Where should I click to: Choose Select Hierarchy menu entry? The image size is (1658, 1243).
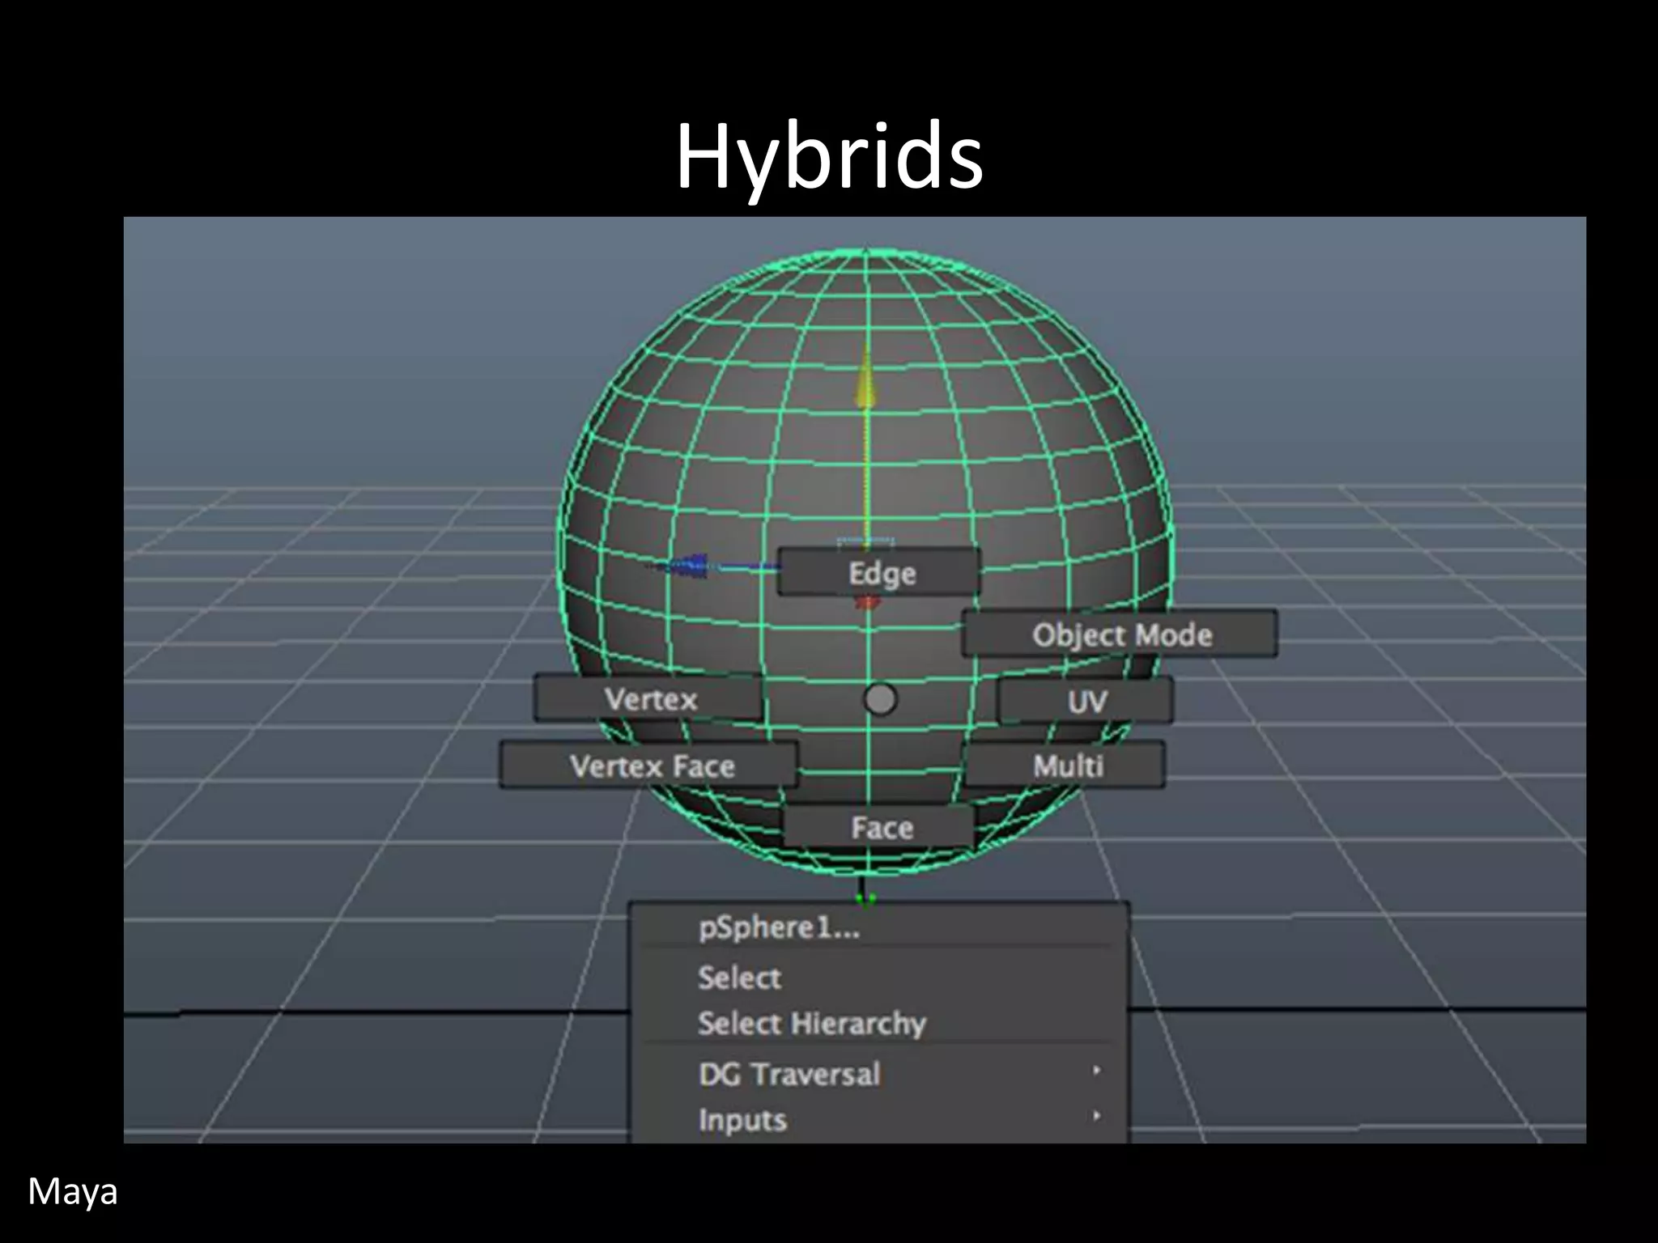879,1023
